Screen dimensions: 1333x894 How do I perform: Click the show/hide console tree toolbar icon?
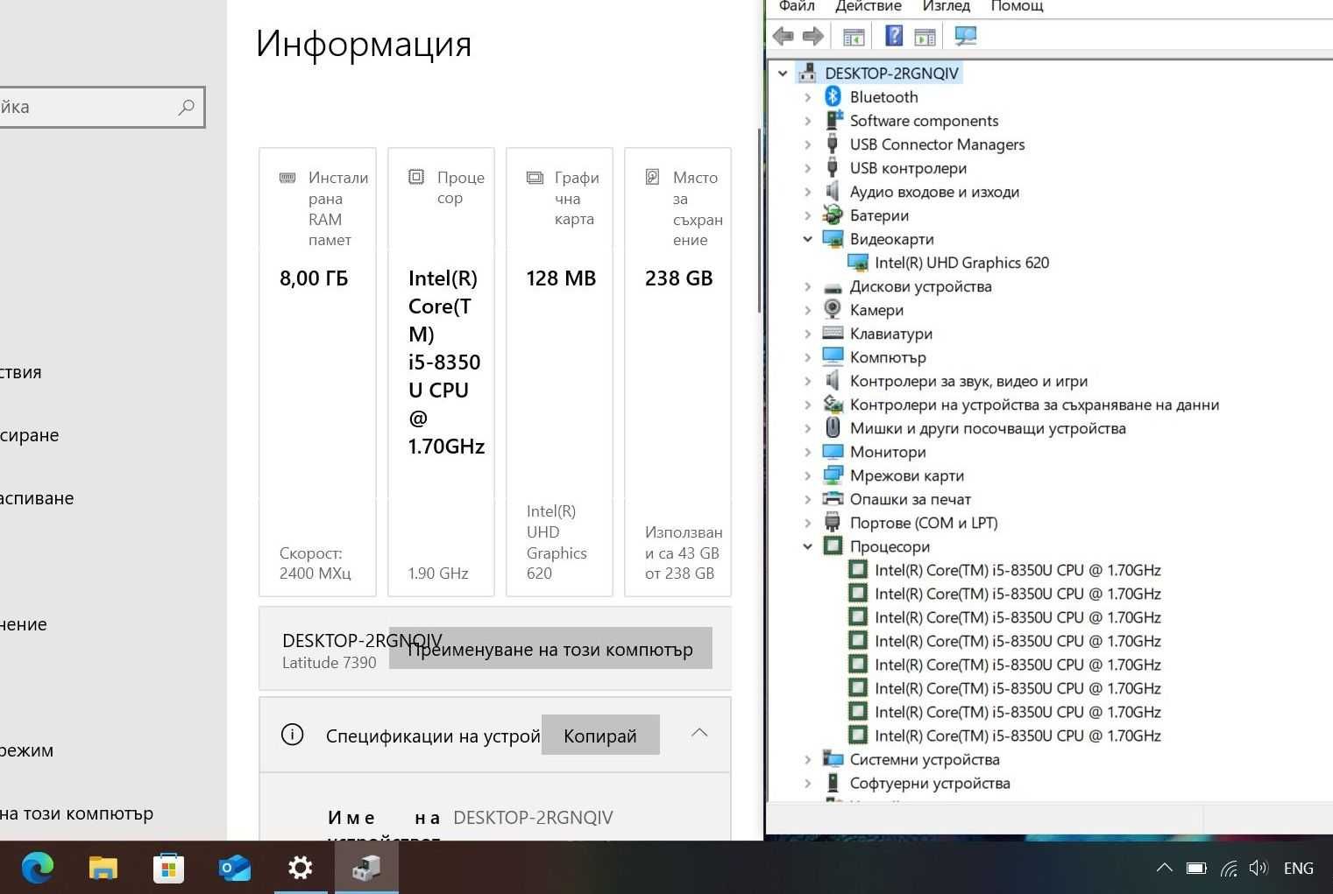click(x=854, y=36)
